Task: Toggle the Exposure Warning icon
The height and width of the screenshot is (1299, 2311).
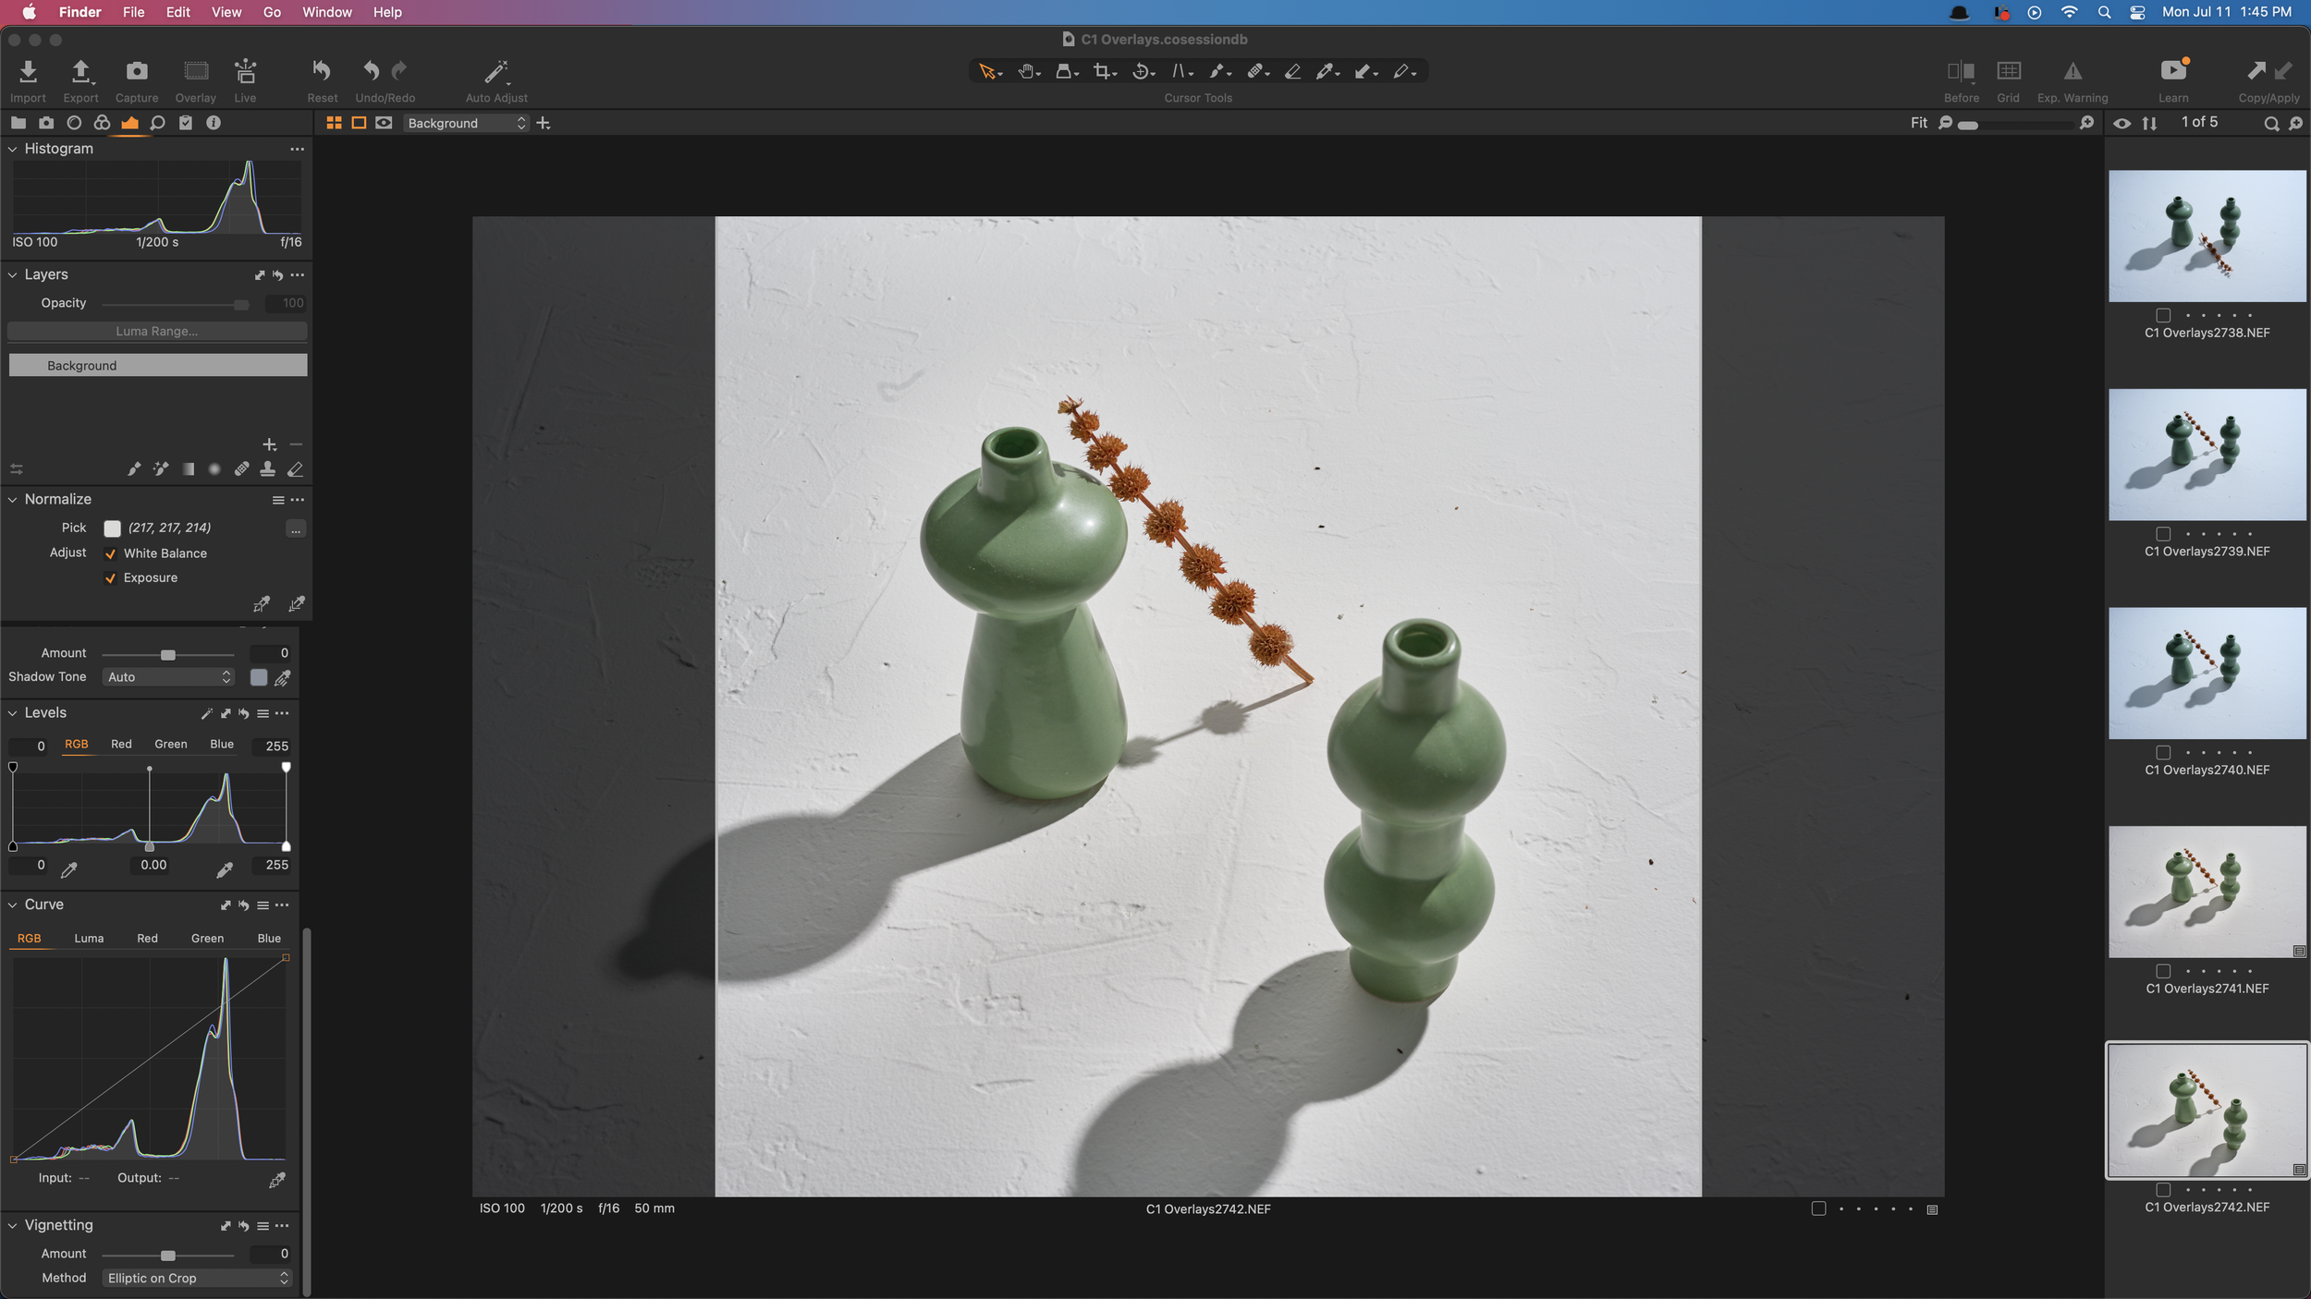Action: (2073, 72)
